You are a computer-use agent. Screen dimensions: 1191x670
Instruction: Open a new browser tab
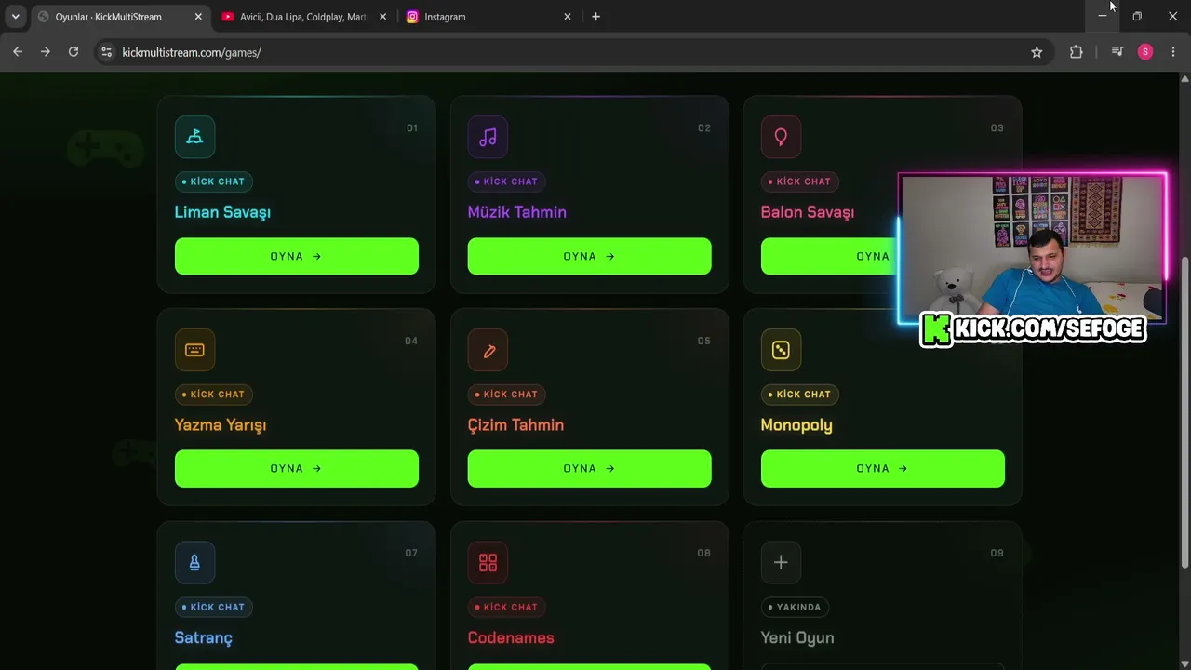pos(595,17)
